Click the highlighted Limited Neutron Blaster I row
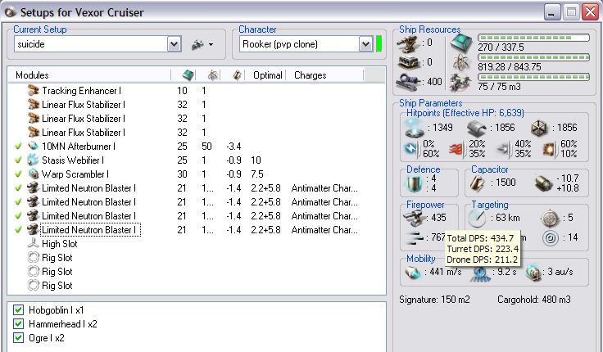 click(196, 230)
